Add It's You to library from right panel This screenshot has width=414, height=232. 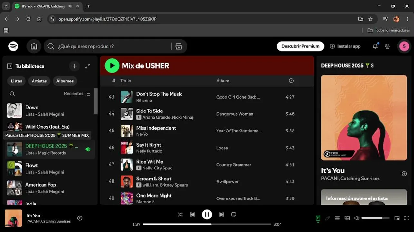404,174
